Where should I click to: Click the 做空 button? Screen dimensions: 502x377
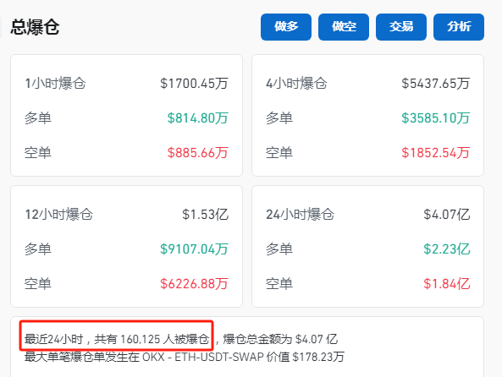[344, 27]
